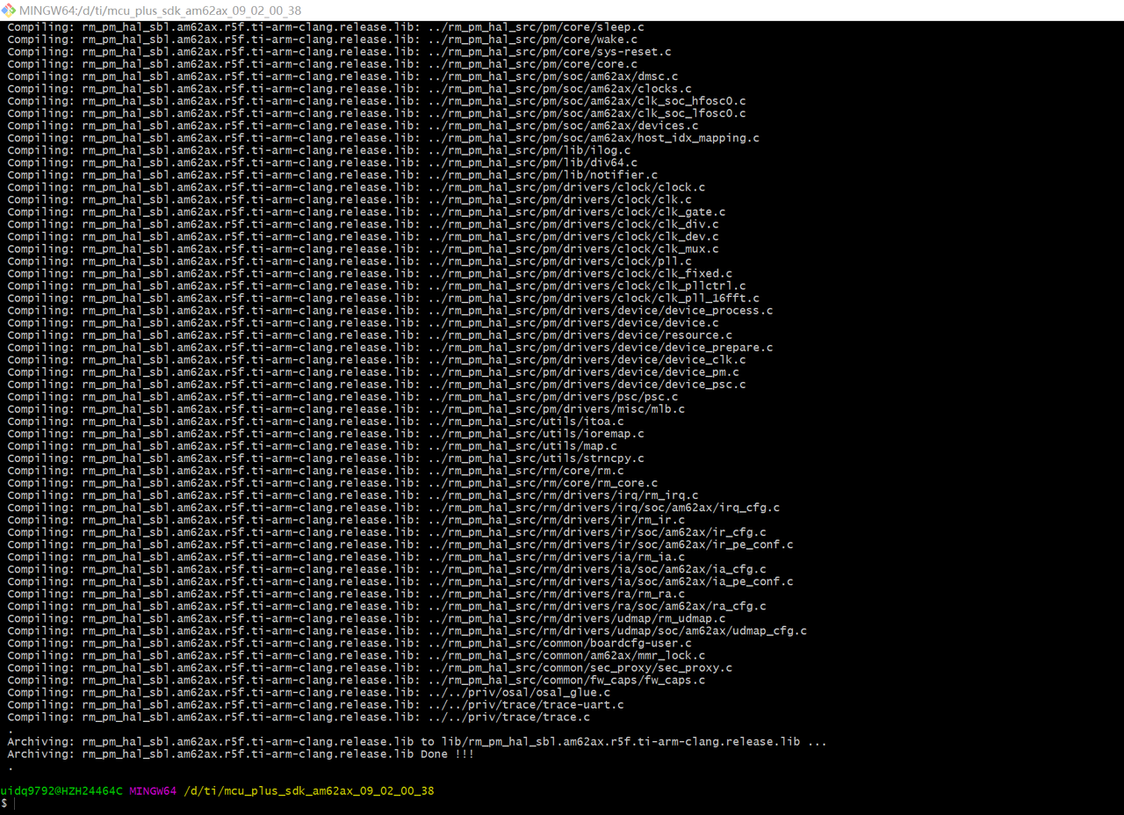Click the line compiling utils/ioremap.c
The width and height of the screenshot is (1124, 815).
tap(326, 433)
